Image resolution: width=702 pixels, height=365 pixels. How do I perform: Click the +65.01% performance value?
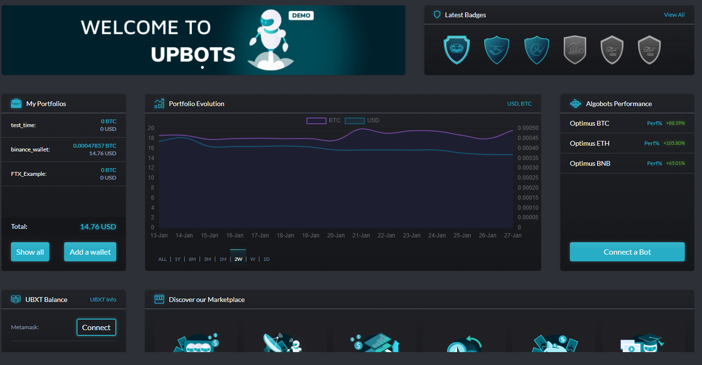click(675, 163)
